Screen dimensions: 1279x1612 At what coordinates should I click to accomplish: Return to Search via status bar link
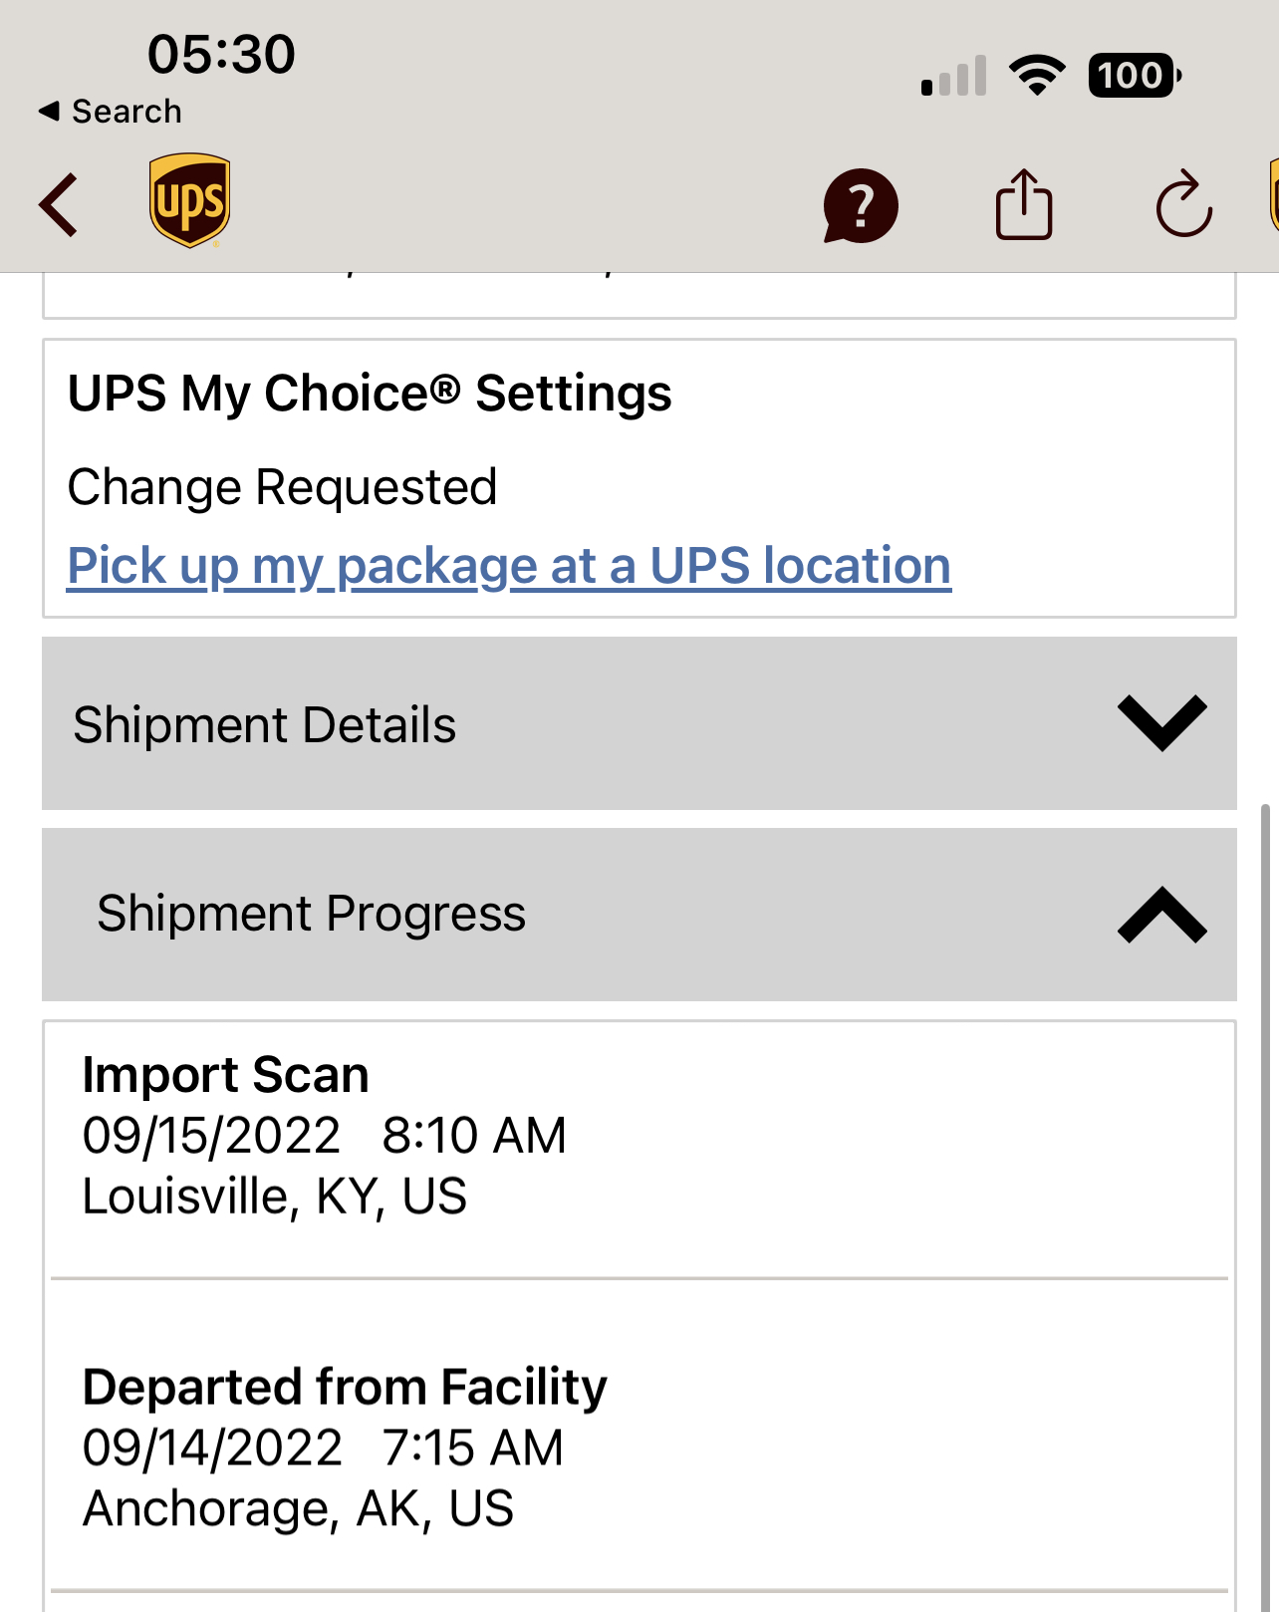(111, 112)
